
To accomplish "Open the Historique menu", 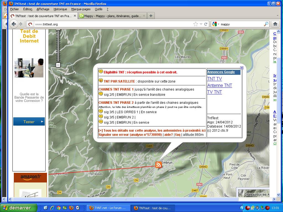I will [60, 9].
